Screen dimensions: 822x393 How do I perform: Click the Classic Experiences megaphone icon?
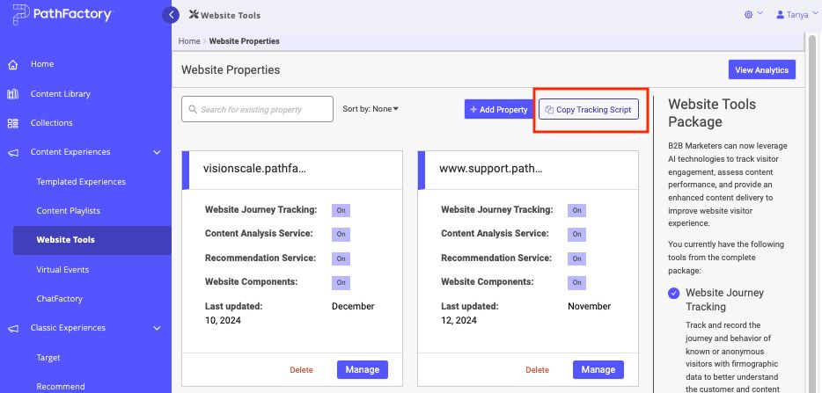coord(13,329)
